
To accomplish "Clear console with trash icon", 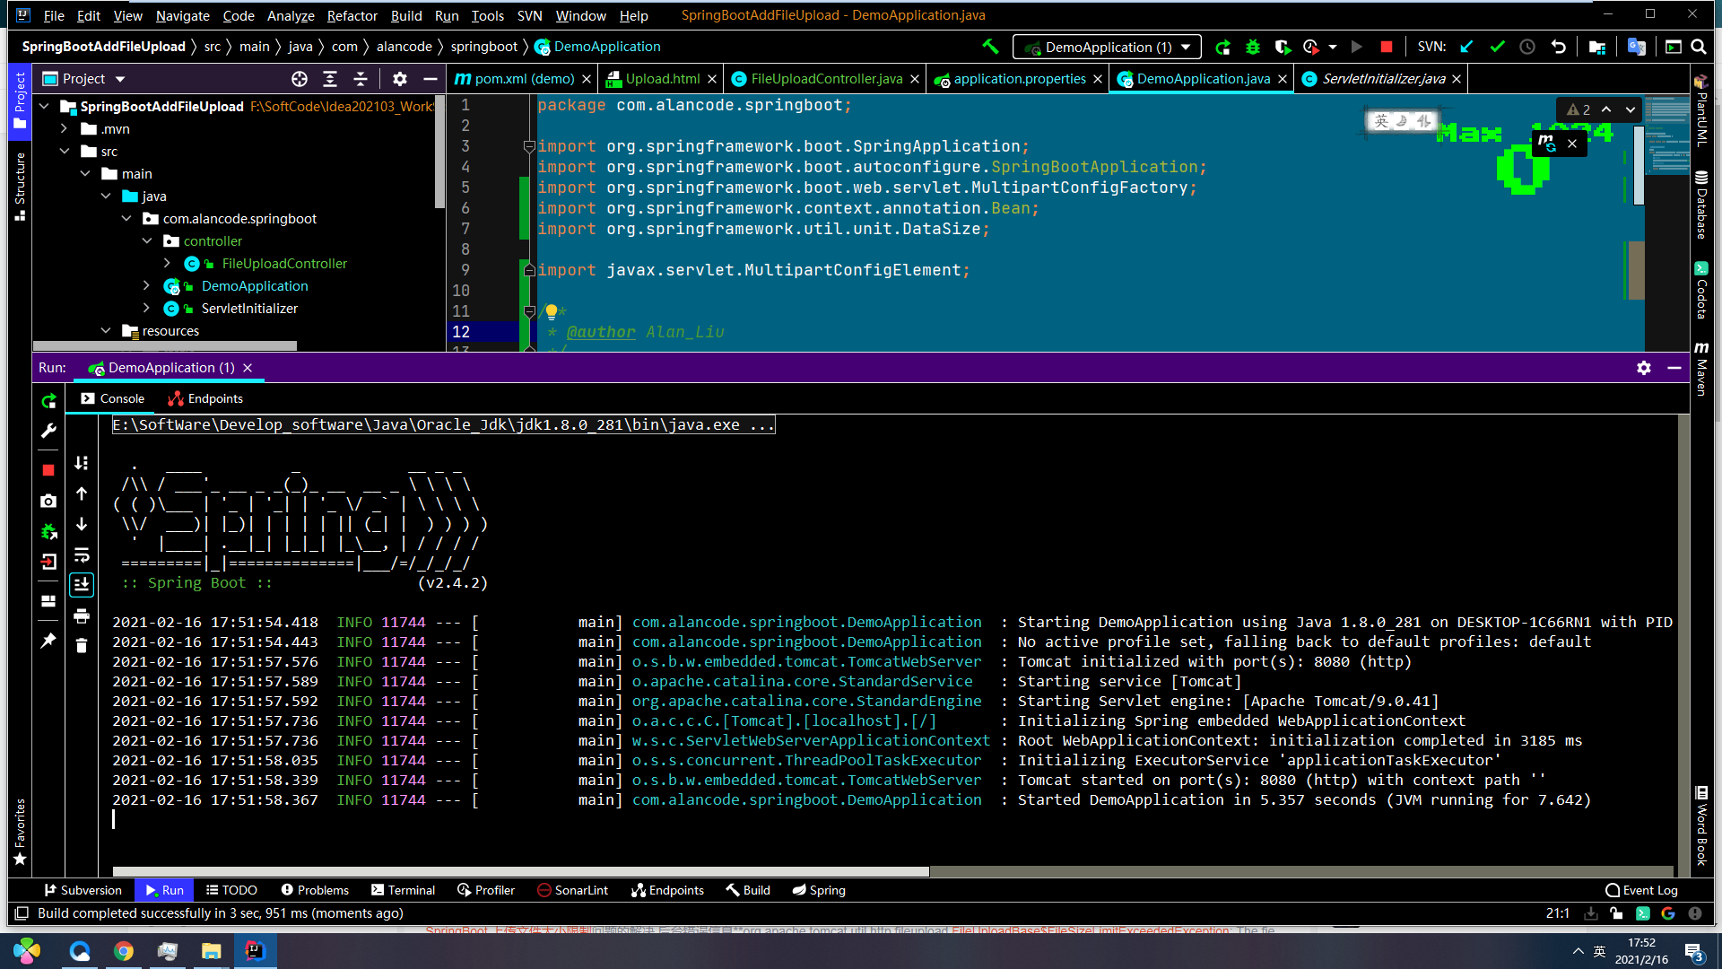I will [x=82, y=646].
